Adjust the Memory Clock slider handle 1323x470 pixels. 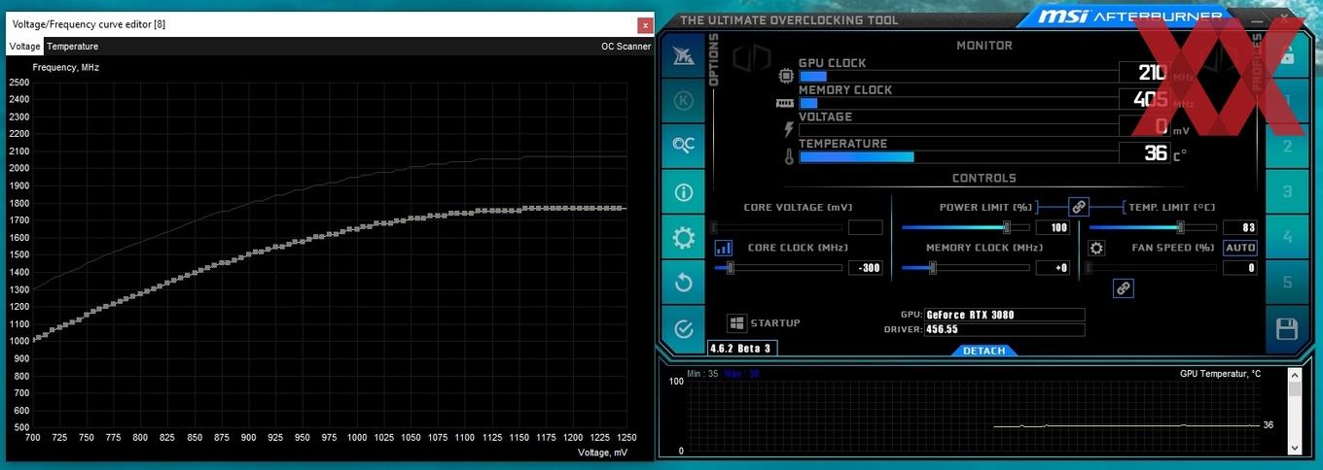click(932, 268)
